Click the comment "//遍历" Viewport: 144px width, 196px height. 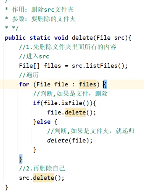(x=29, y=75)
